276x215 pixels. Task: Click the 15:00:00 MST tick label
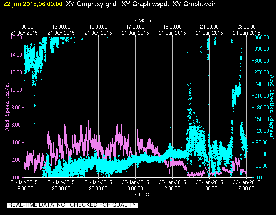(x=98, y=27)
